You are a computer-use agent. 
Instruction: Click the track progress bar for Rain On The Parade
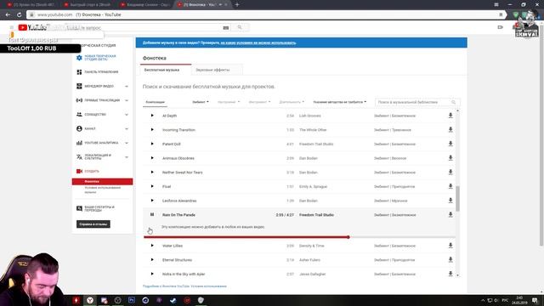tap(299, 237)
